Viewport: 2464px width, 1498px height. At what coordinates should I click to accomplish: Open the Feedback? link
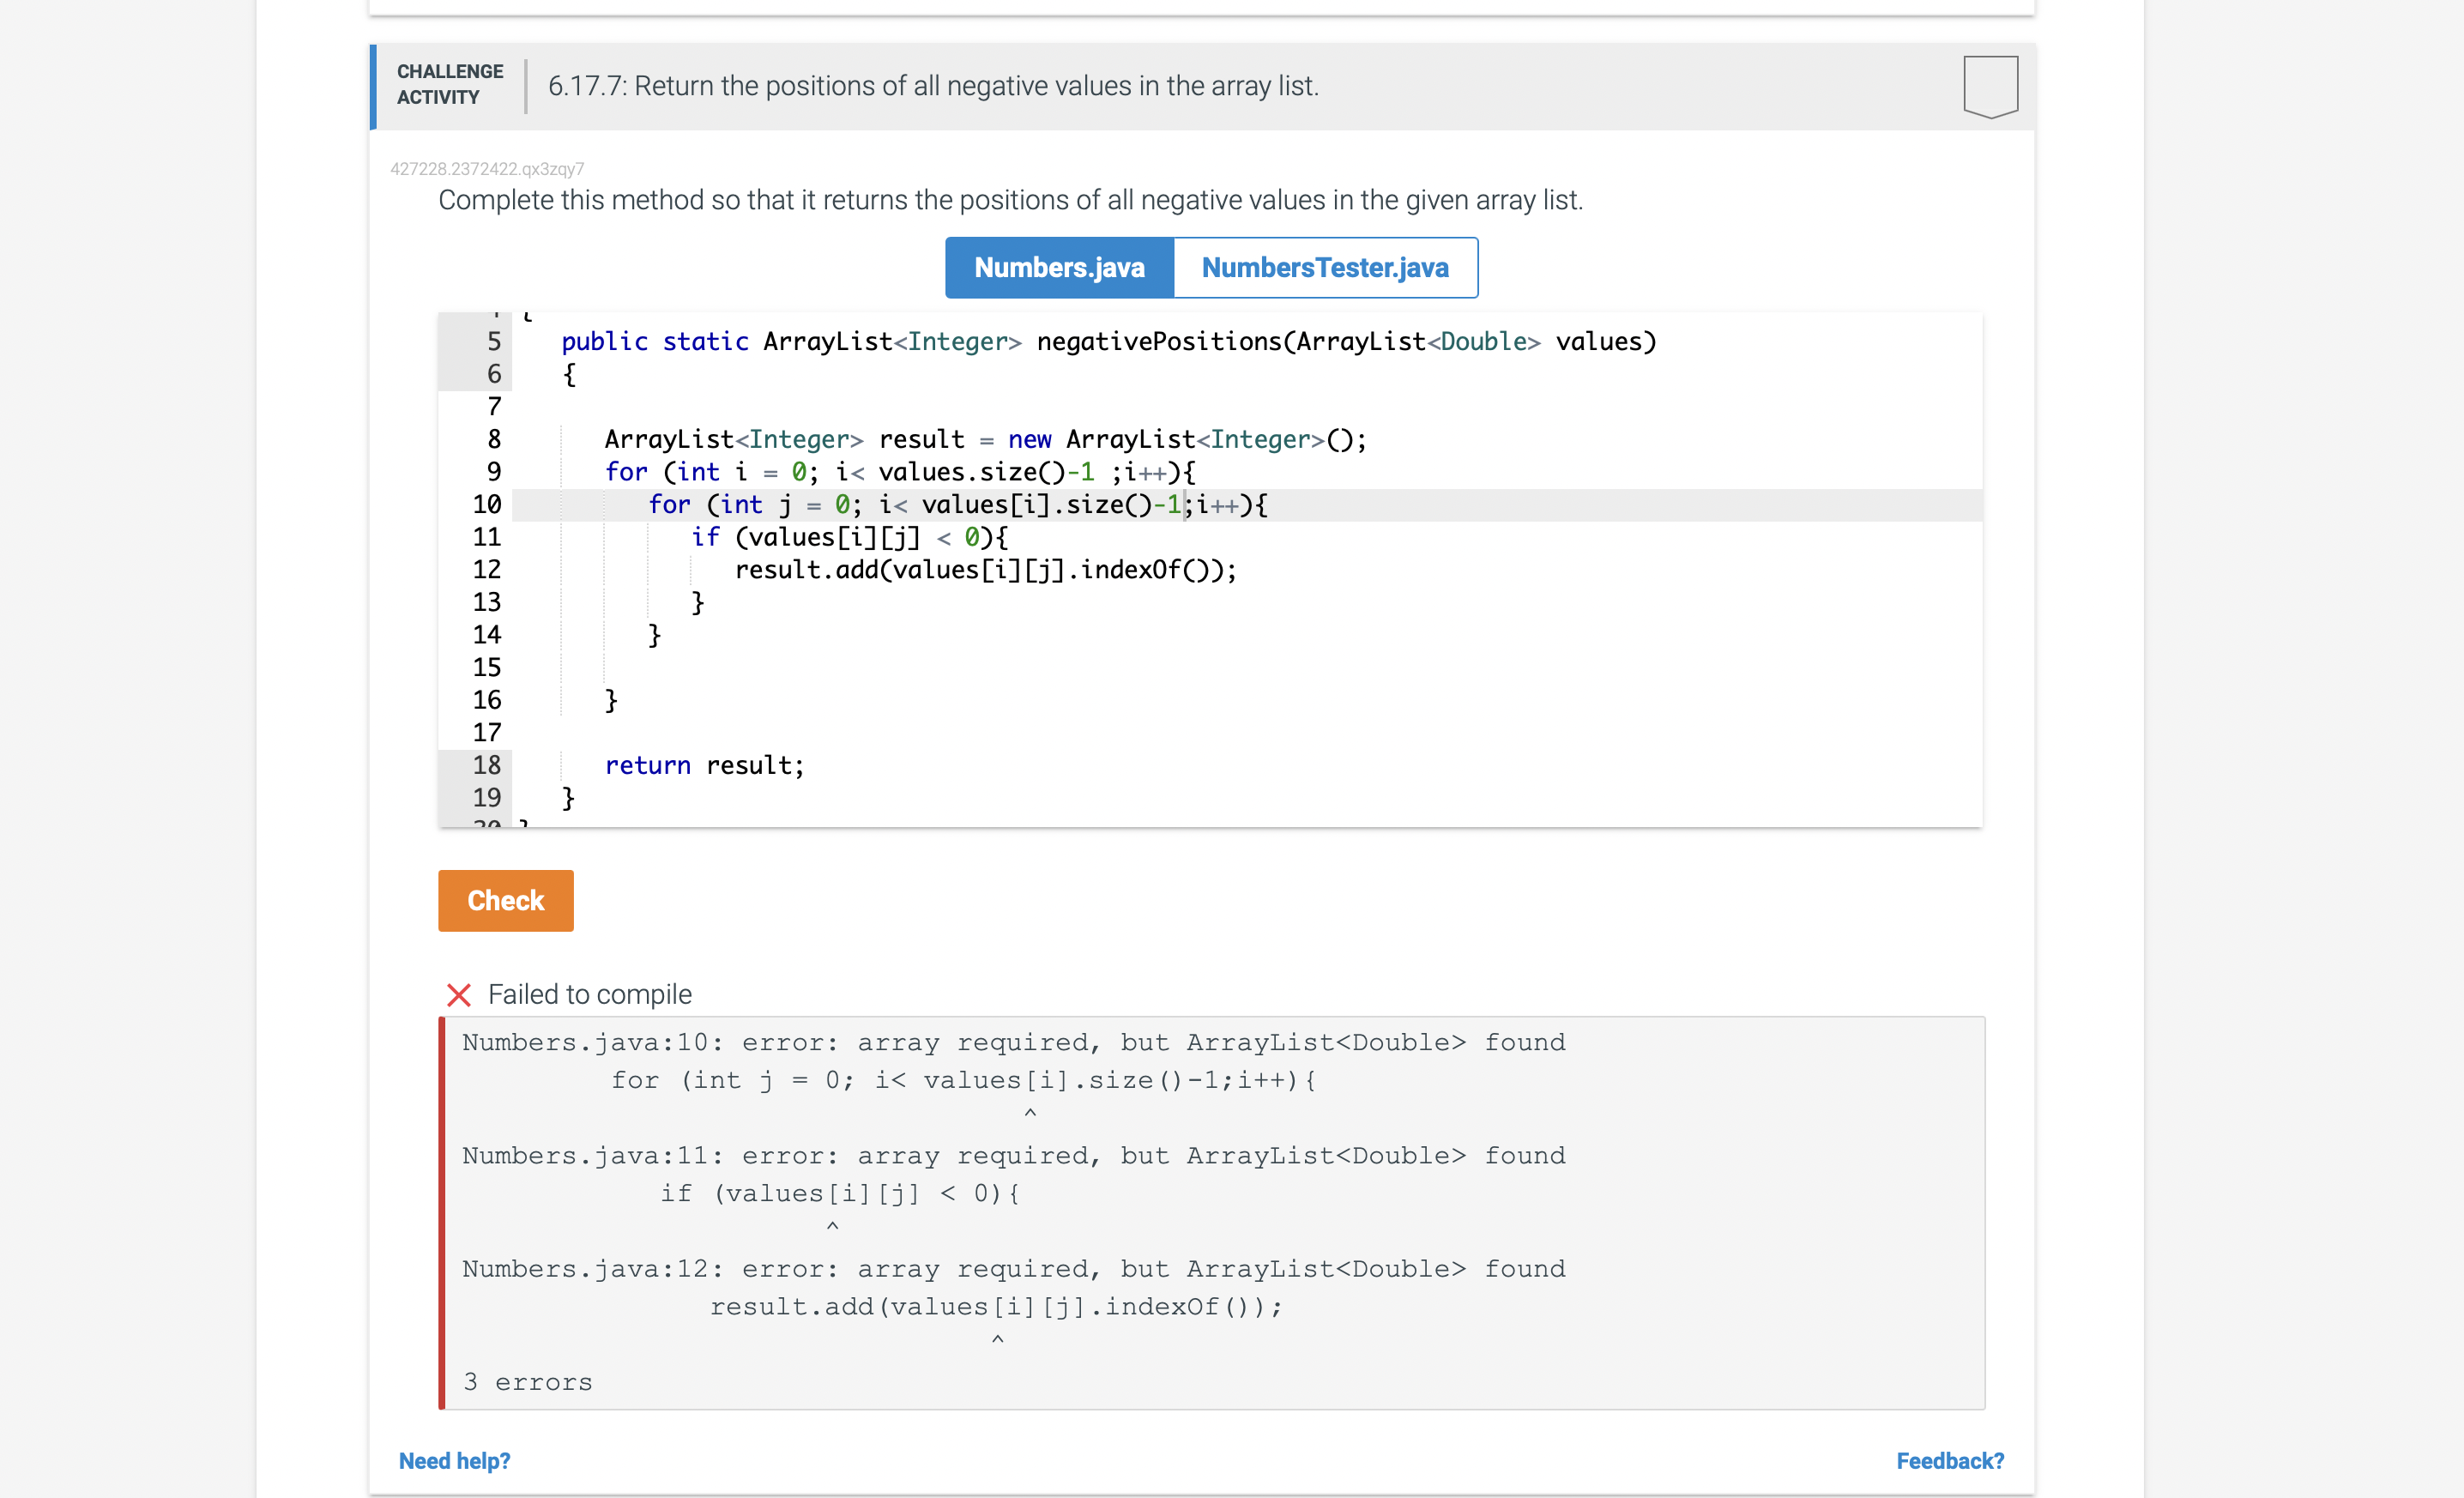coord(1950,1461)
